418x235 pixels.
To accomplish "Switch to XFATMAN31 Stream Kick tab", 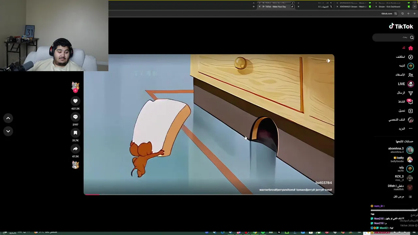I will pyautogui.click(x=353, y=7).
